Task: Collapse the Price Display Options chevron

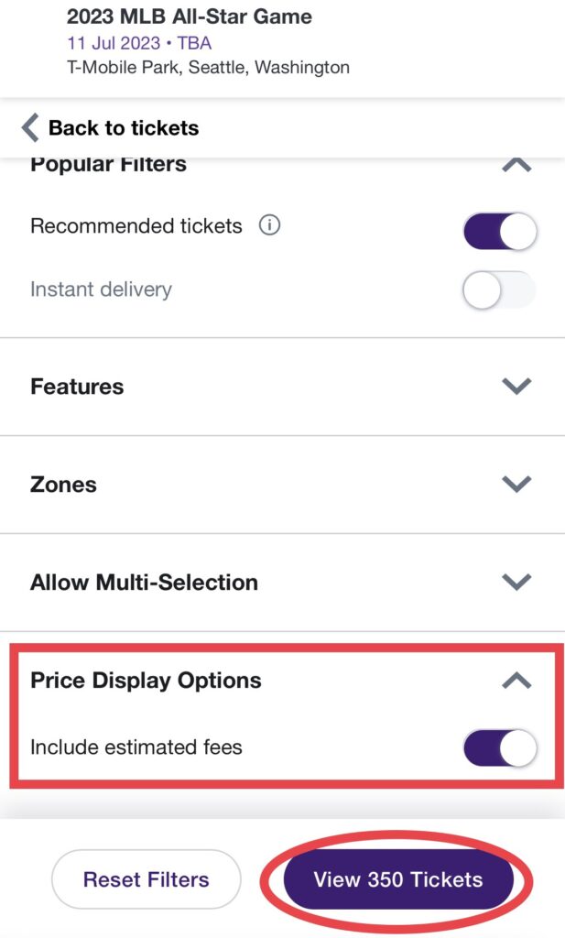Action: [517, 680]
